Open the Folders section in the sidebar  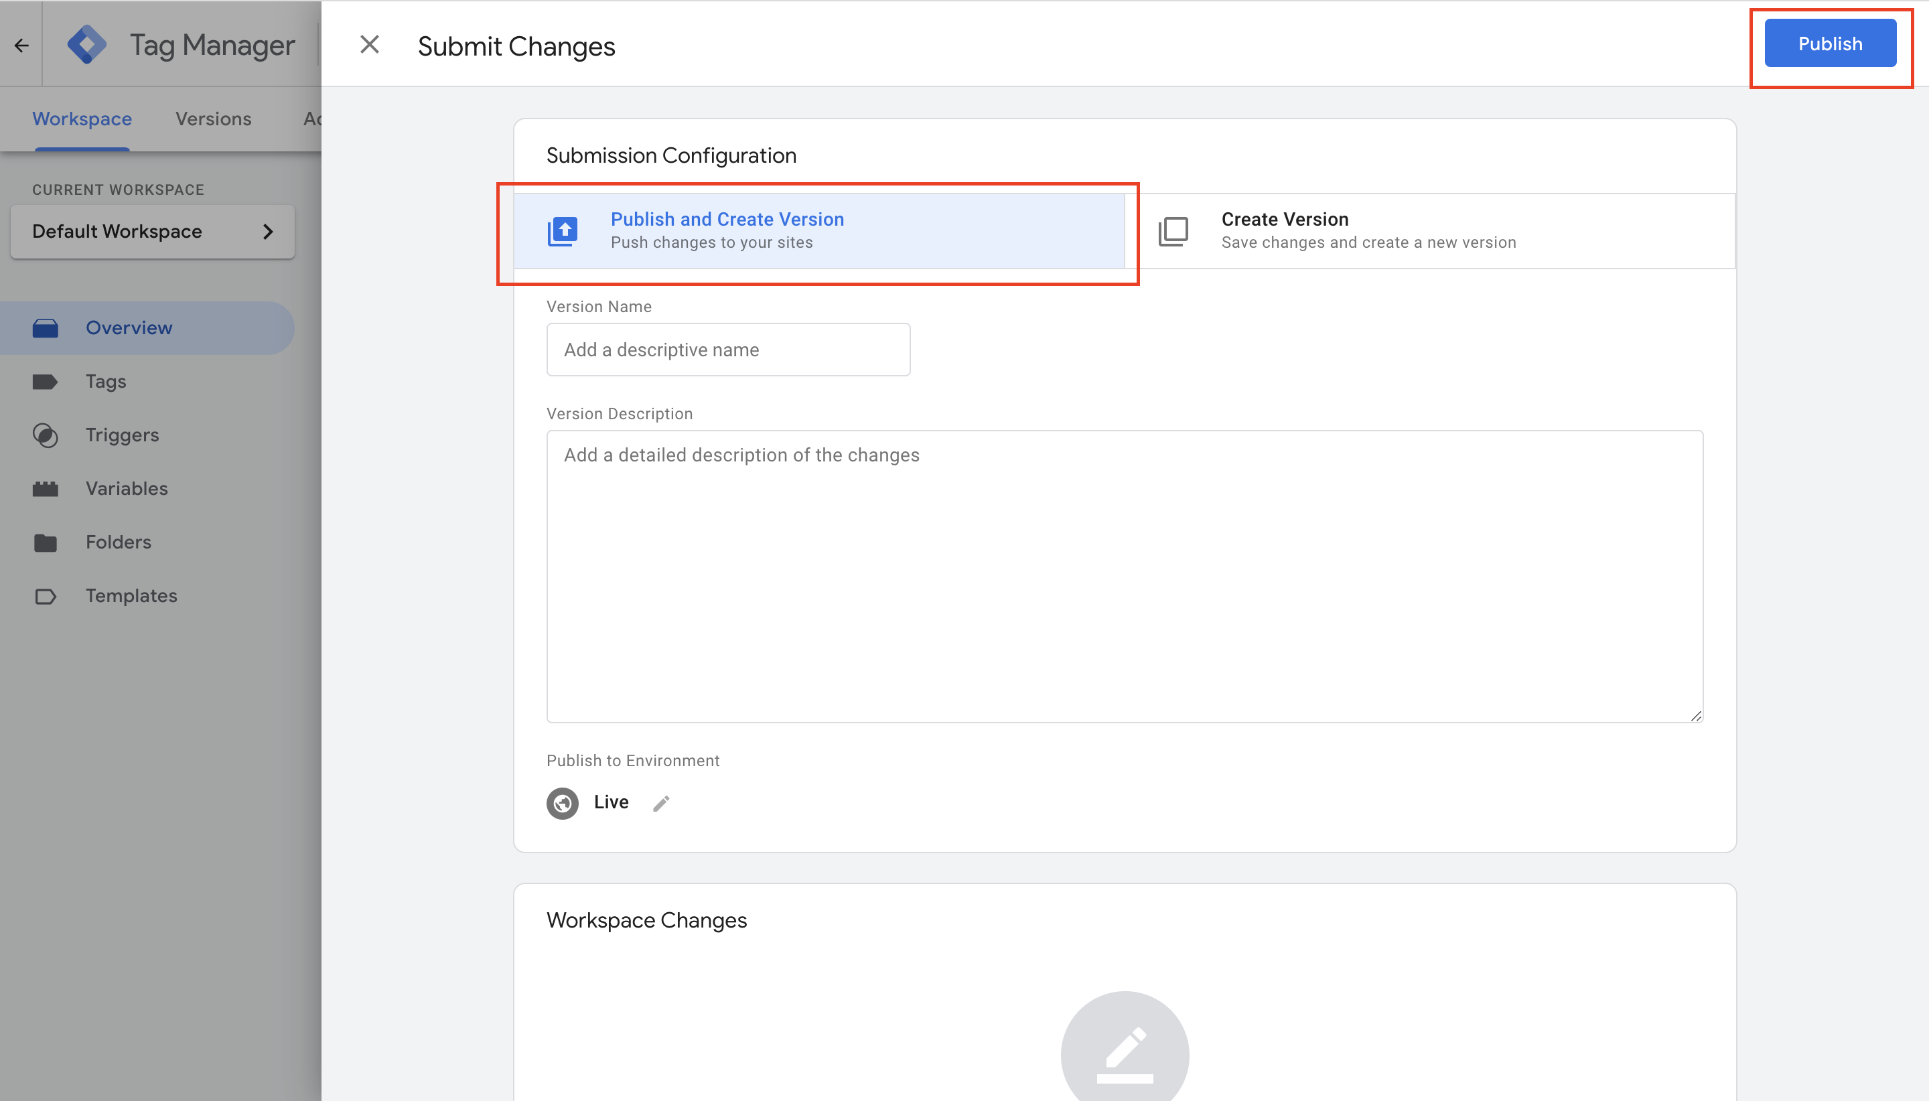[147, 543]
